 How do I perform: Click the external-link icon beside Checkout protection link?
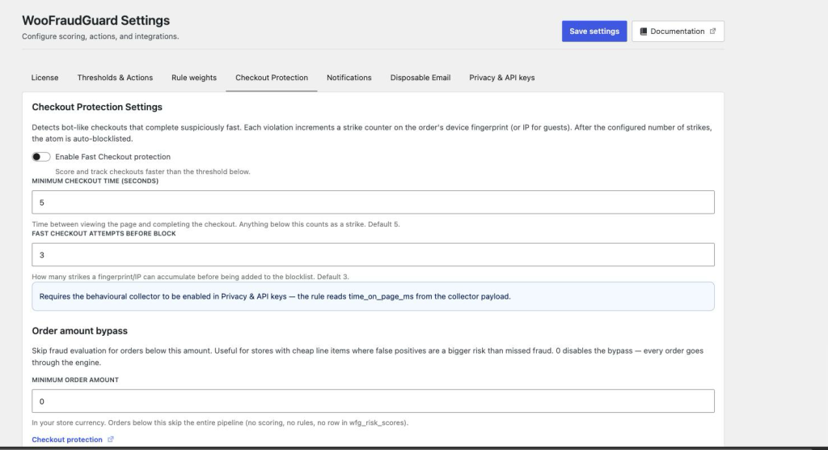tap(110, 439)
